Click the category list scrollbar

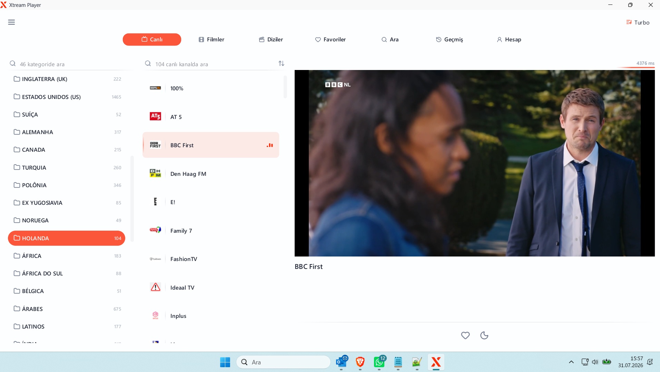(x=132, y=199)
